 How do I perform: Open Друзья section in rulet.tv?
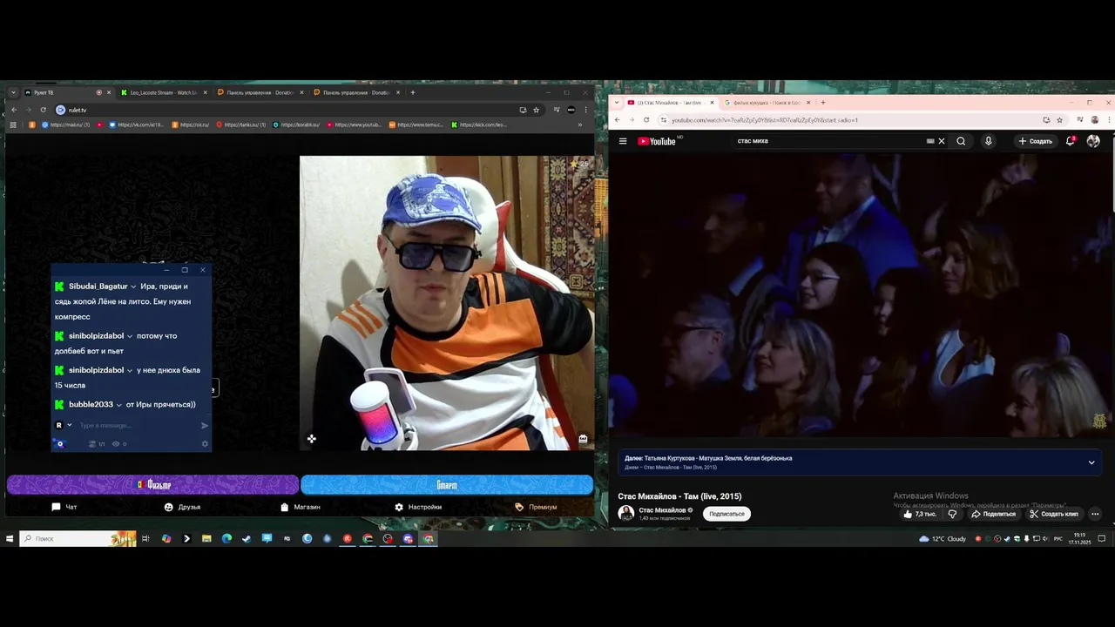[x=182, y=507]
